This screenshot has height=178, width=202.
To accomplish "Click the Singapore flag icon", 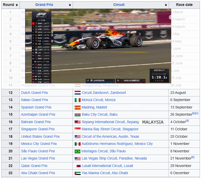I will (x=78, y=129).
